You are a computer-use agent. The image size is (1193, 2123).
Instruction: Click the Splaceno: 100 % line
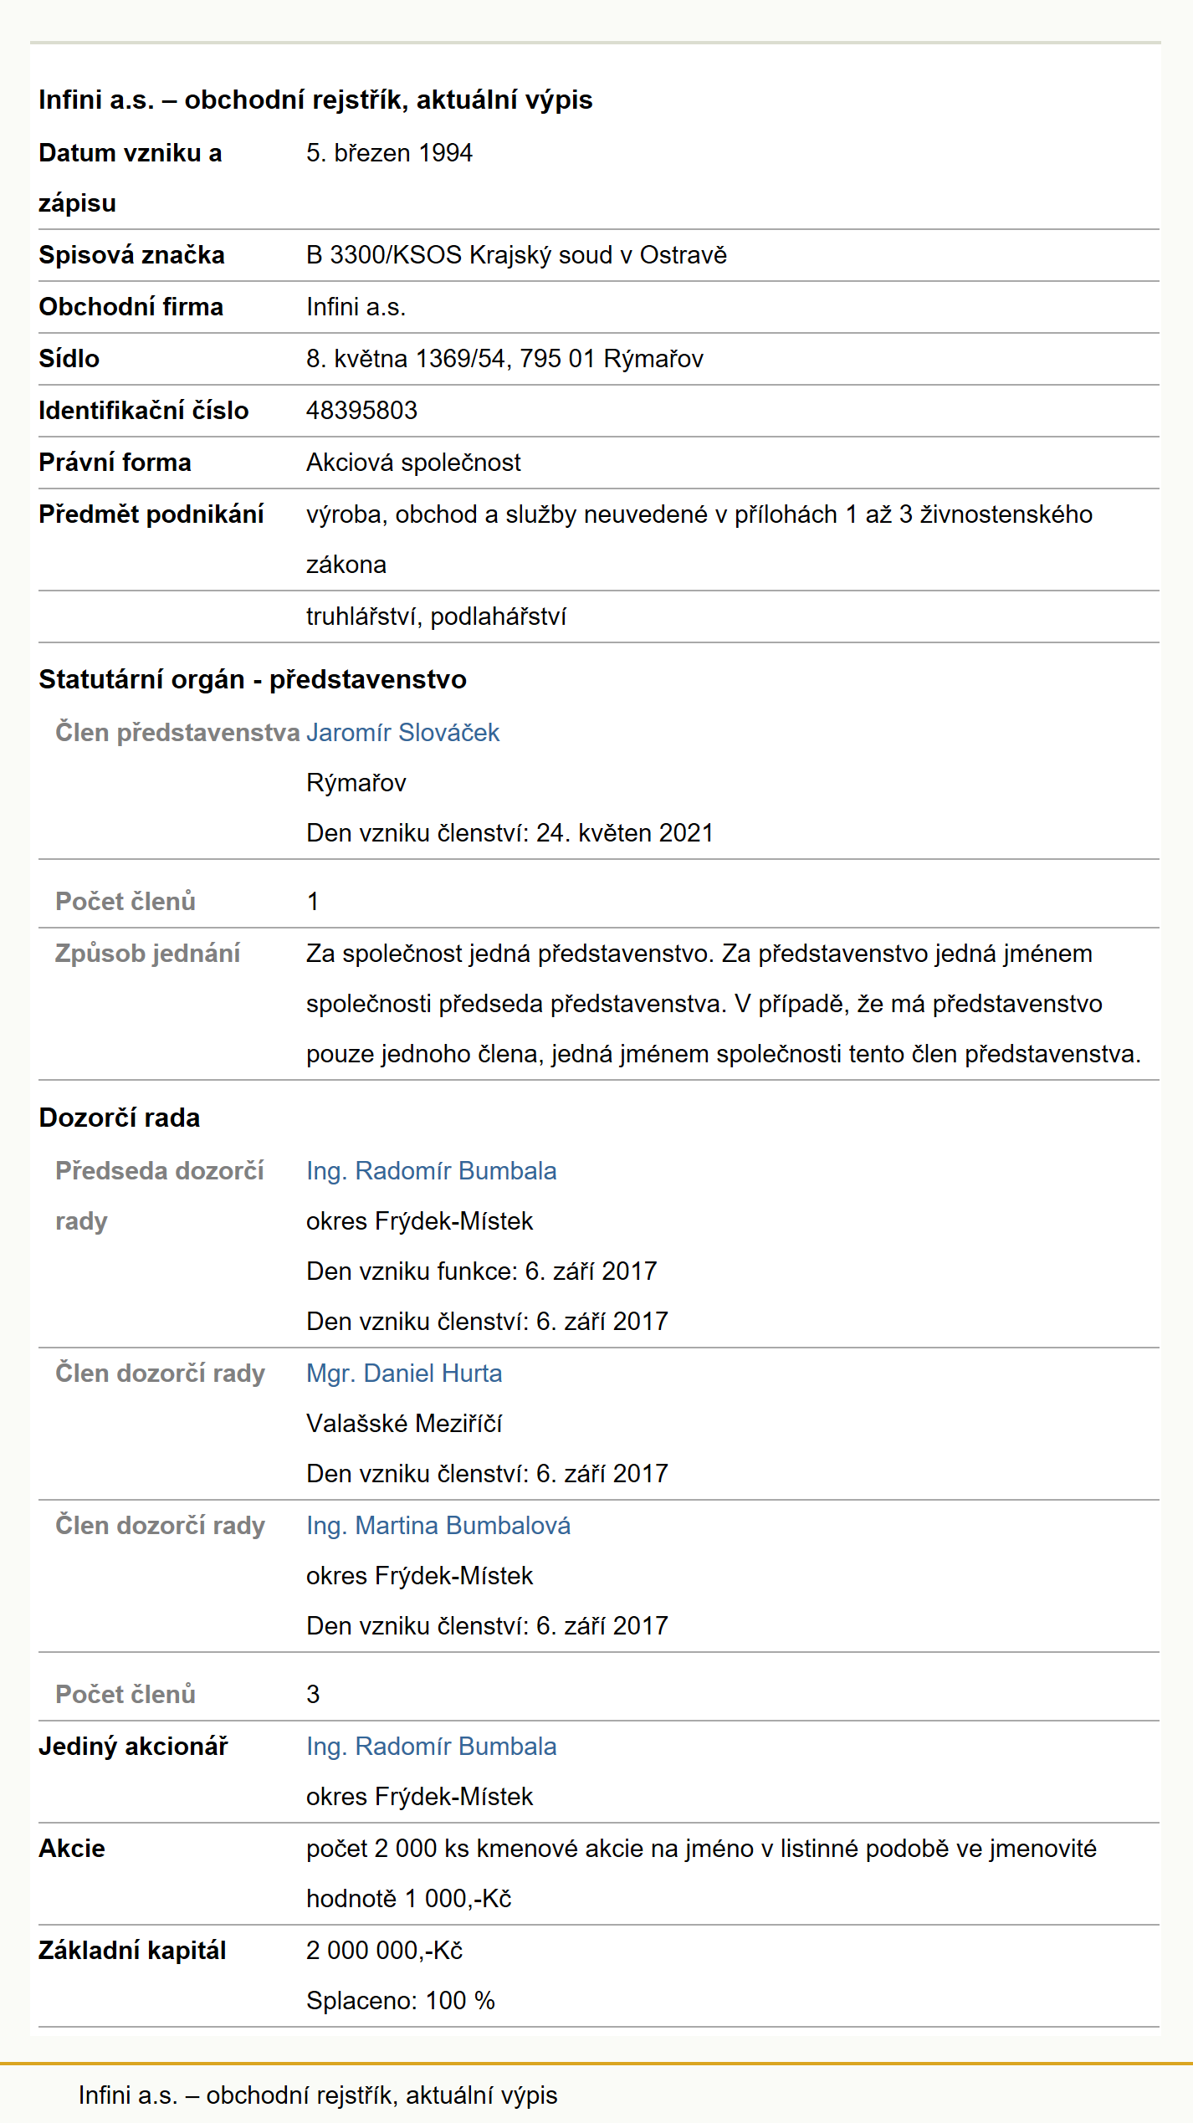pyautogui.click(x=401, y=2001)
